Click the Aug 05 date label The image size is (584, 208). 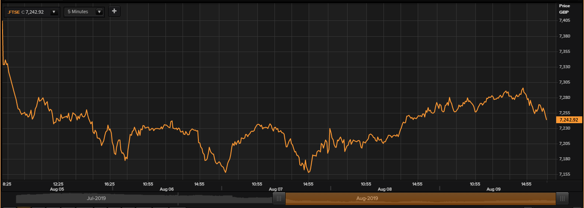[57, 189]
